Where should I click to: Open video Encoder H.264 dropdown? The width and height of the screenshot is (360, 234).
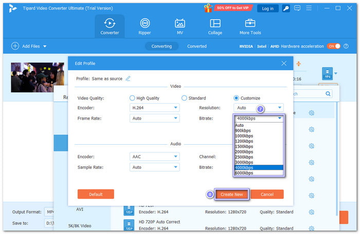click(x=154, y=108)
